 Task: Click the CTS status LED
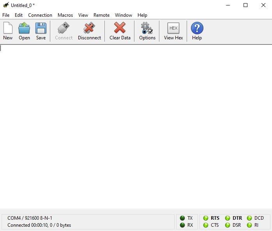[x=206, y=225]
